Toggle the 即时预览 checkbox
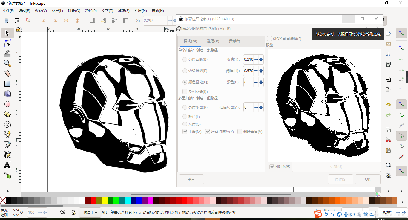Viewport: 408px width, 220px height. click(272, 166)
